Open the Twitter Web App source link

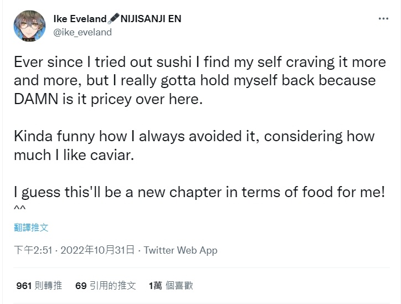(x=181, y=250)
